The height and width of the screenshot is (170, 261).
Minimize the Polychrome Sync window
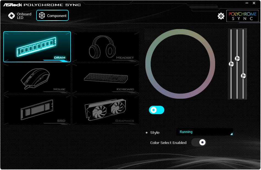(247, 3)
